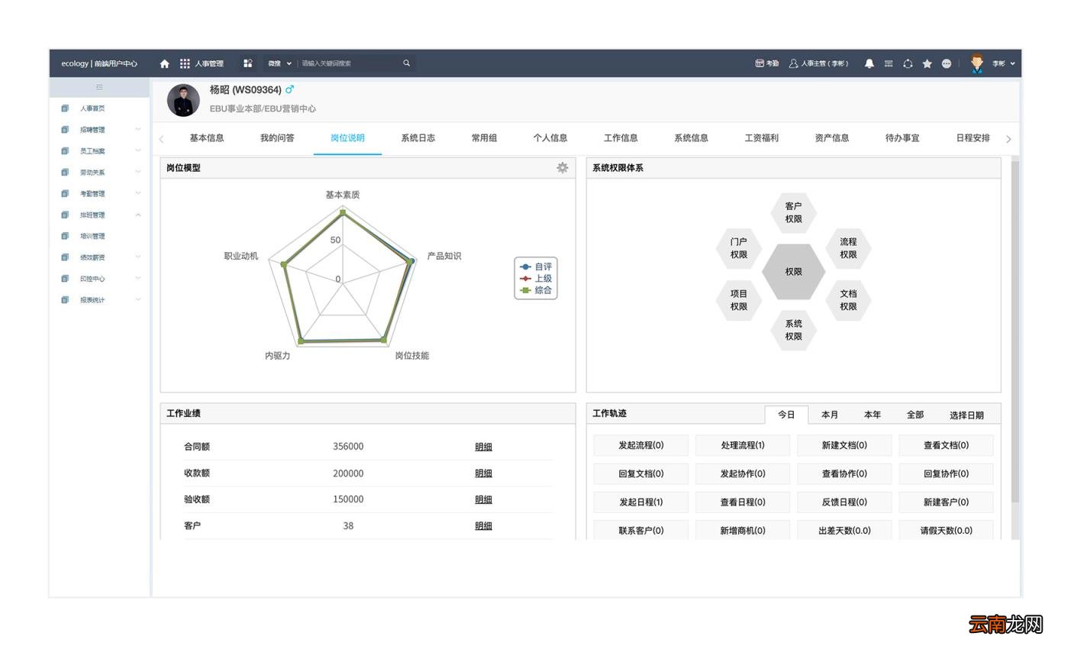The height and width of the screenshot is (646, 1071).
Task: Open 人事首页 in the sidebar
Action: point(92,108)
